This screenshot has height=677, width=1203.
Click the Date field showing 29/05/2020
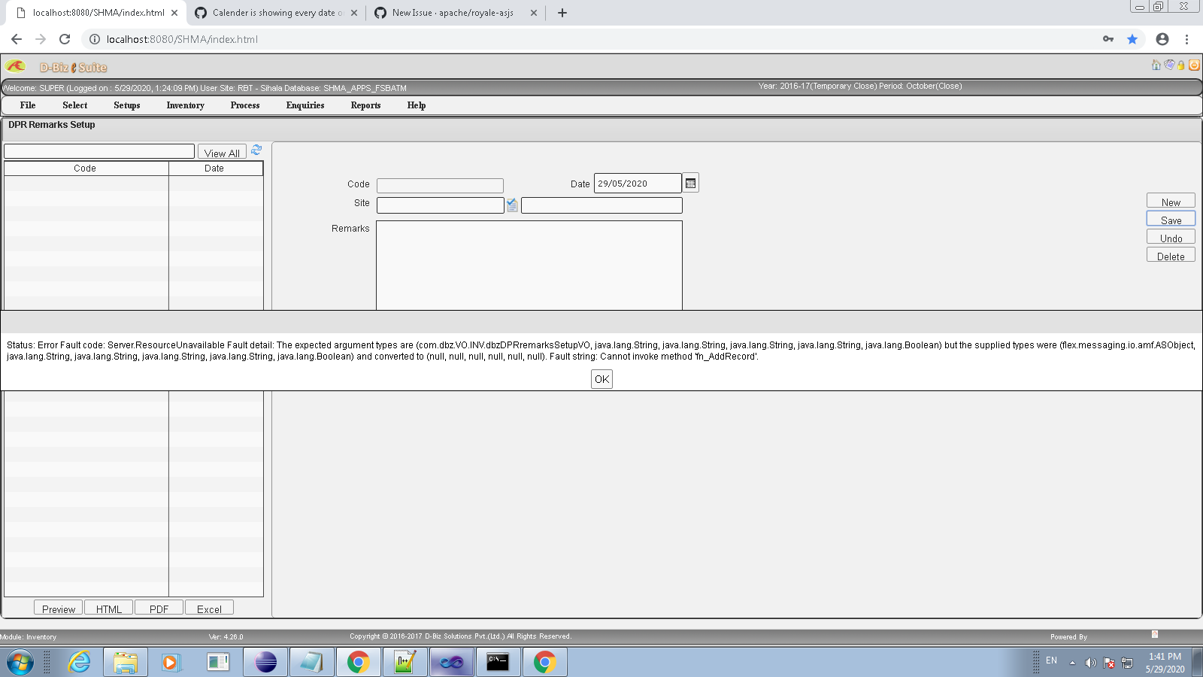[x=638, y=184]
